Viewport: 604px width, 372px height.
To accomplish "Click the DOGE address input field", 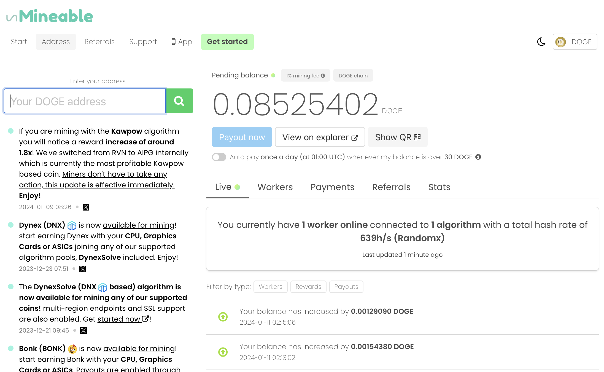I will [x=85, y=101].
